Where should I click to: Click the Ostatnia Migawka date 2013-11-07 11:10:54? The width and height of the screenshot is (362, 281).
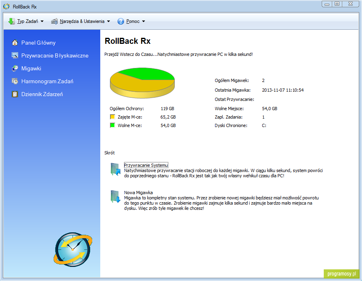pyautogui.click(x=283, y=90)
